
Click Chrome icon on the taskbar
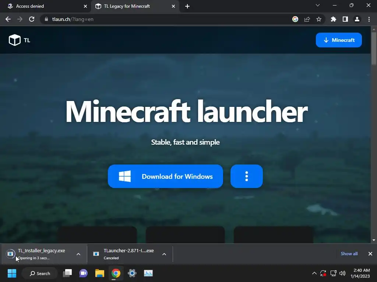coord(116,273)
